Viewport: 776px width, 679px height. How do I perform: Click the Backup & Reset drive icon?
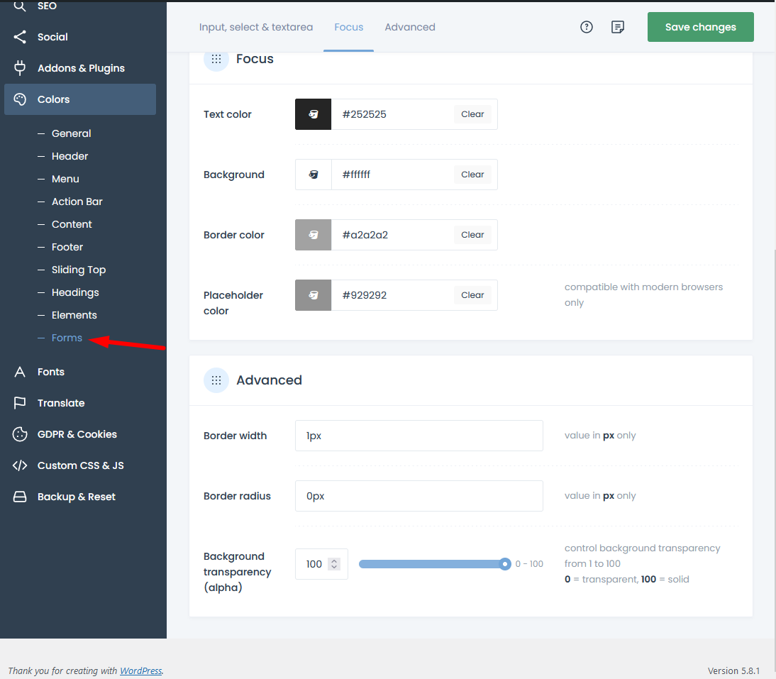tap(20, 497)
